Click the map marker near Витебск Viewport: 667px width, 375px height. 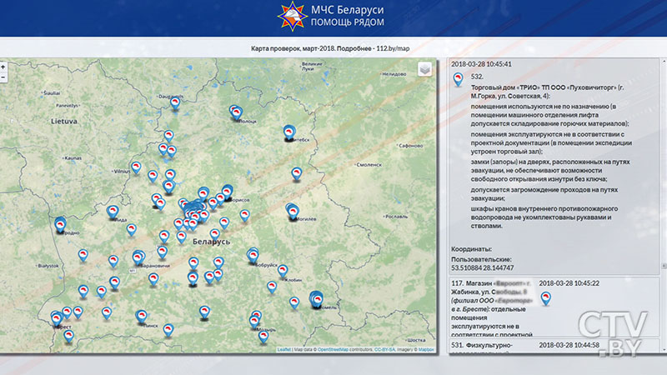[x=289, y=132]
